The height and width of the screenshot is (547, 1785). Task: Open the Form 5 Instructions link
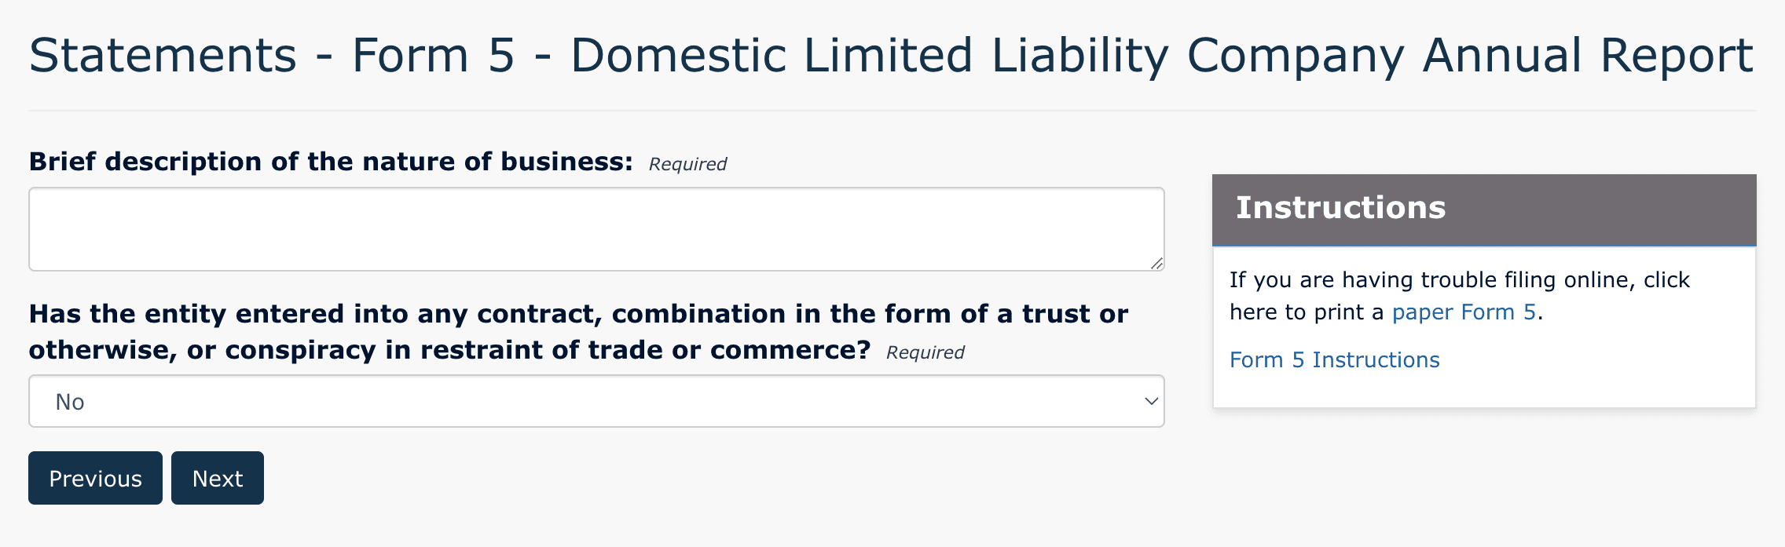[x=1334, y=359]
